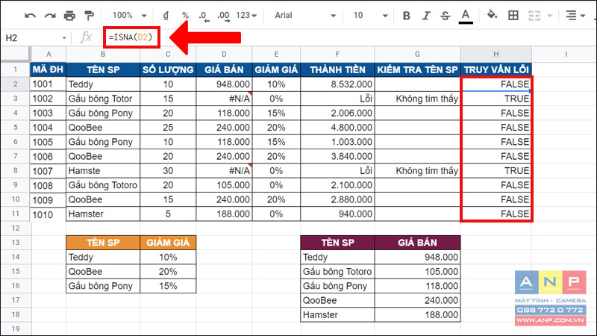Toggle Italic formatting
Image resolution: width=597 pixels, height=336 pixels.
pyautogui.click(x=426, y=16)
